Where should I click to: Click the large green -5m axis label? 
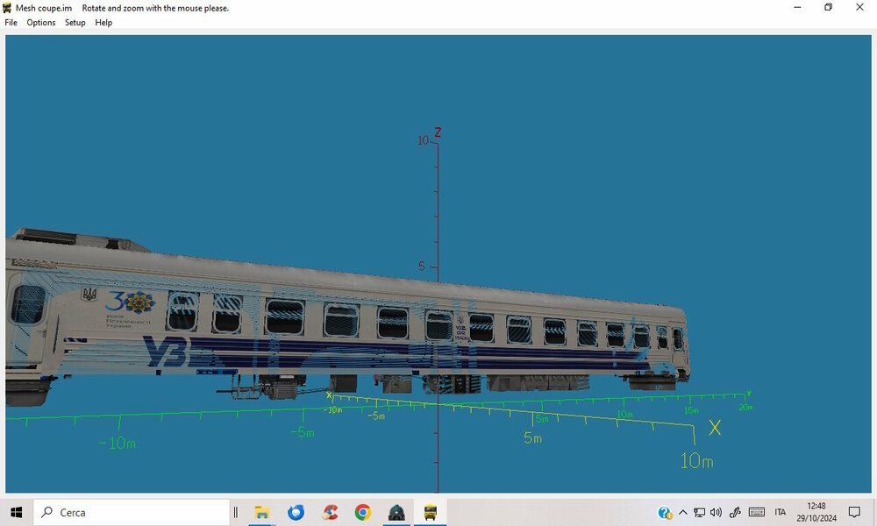(303, 433)
